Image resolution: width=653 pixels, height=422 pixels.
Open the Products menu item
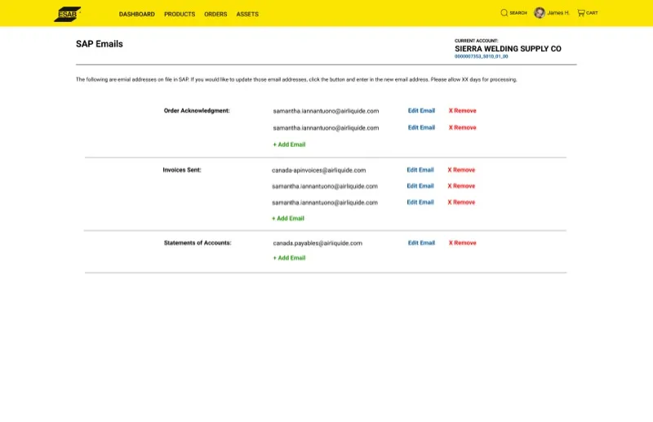point(180,14)
